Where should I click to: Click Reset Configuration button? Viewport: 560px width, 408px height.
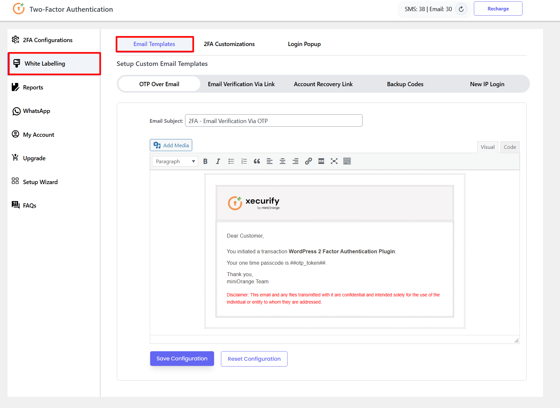pyautogui.click(x=254, y=359)
